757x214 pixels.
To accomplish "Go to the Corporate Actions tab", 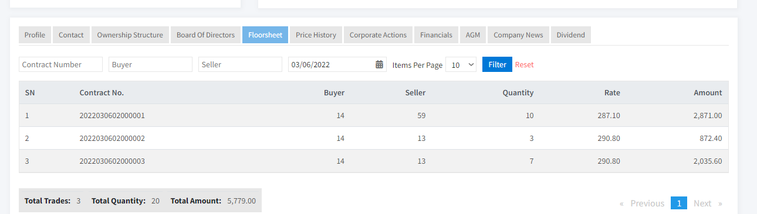I will coord(378,35).
